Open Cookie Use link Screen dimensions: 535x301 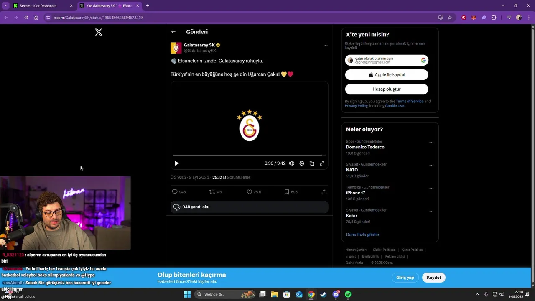pyautogui.click(x=395, y=106)
